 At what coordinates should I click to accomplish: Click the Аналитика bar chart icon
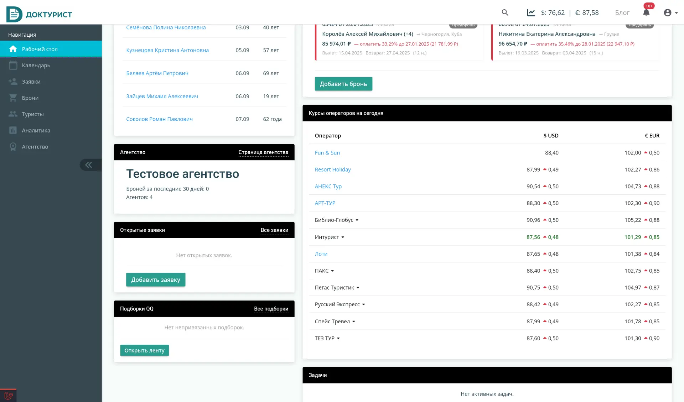(13, 130)
